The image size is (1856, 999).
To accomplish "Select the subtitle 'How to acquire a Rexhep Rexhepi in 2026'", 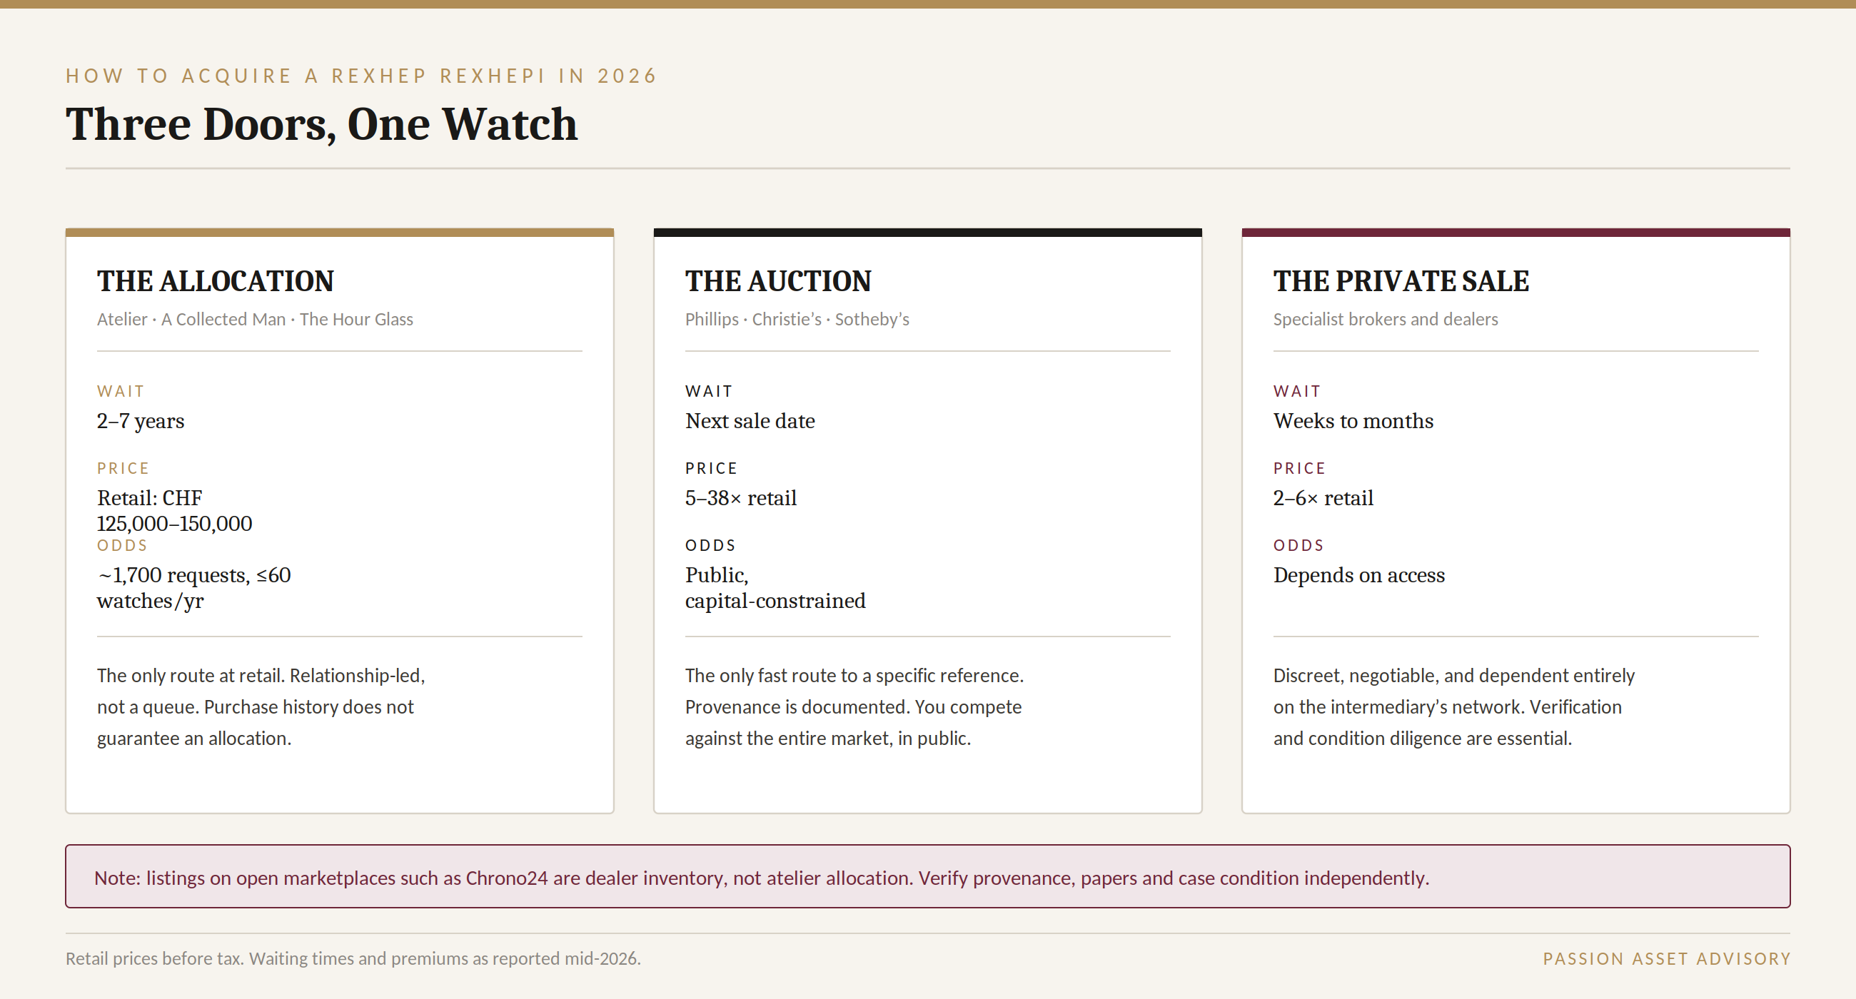I will tap(362, 76).
